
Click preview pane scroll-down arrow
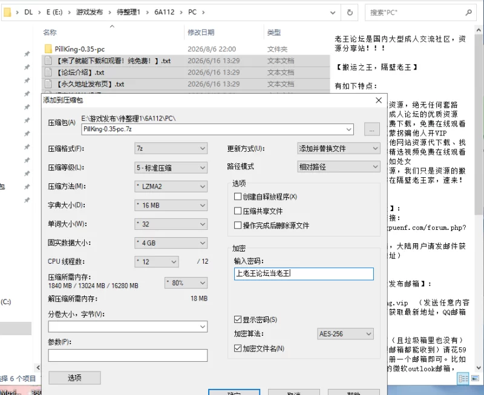pyautogui.click(x=479, y=368)
